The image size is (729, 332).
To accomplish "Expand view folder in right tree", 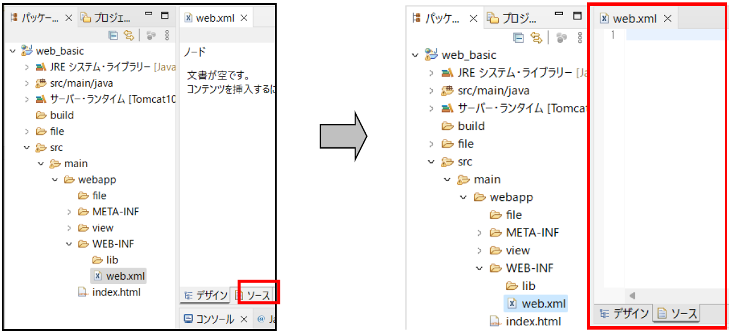I will point(479,251).
